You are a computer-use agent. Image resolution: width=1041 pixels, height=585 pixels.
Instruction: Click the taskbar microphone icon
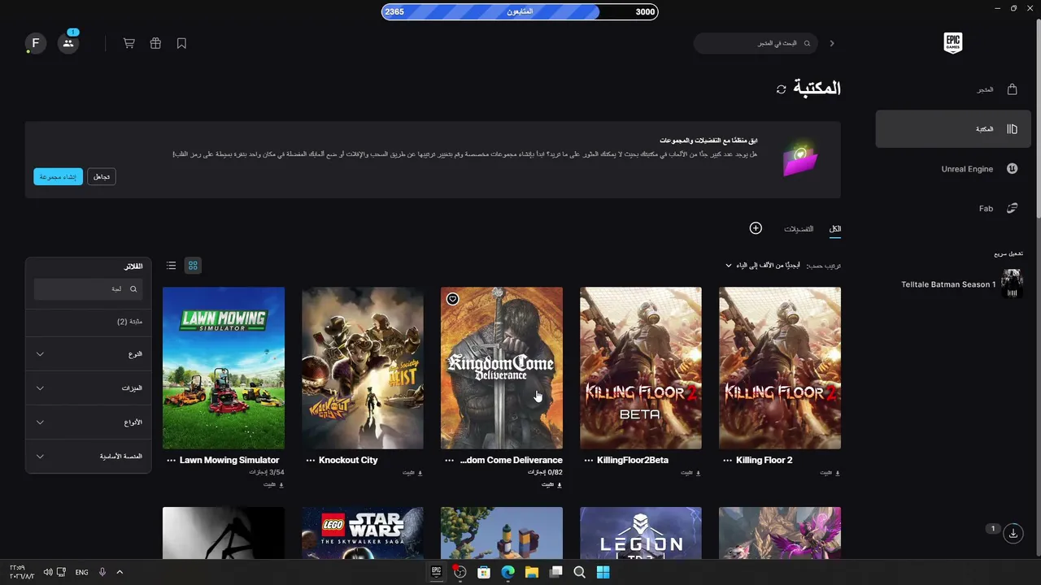[x=102, y=572]
